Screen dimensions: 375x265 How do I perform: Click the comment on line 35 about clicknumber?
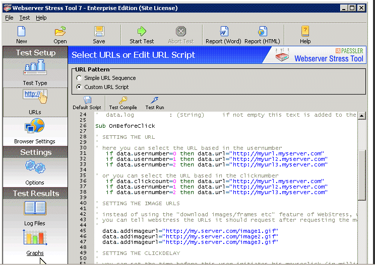click(x=187, y=176)
